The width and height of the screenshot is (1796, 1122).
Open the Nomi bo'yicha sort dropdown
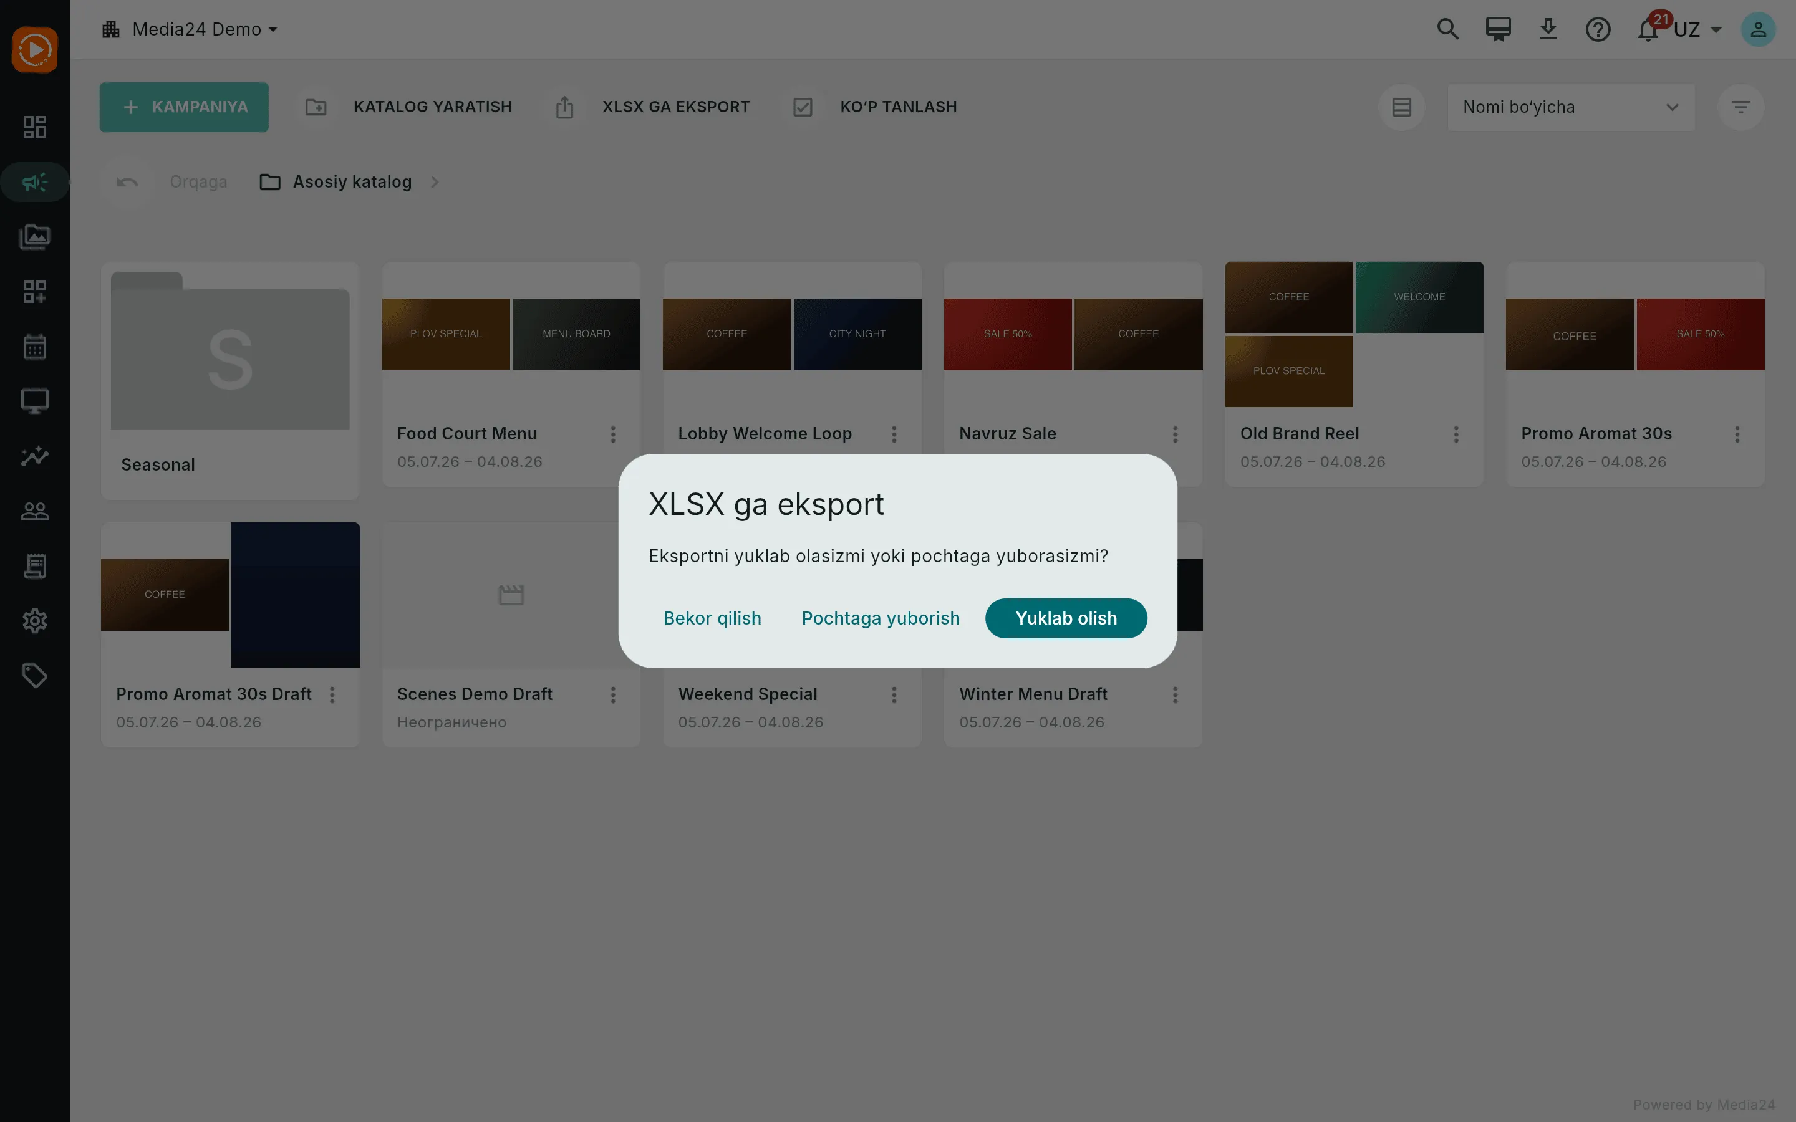(x=1571, y=107)
